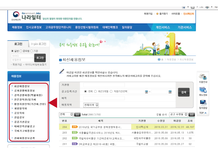Screen dimensions: 218x154
Task: Switch to the 로그인 tab
Action: tap(18, 44)
